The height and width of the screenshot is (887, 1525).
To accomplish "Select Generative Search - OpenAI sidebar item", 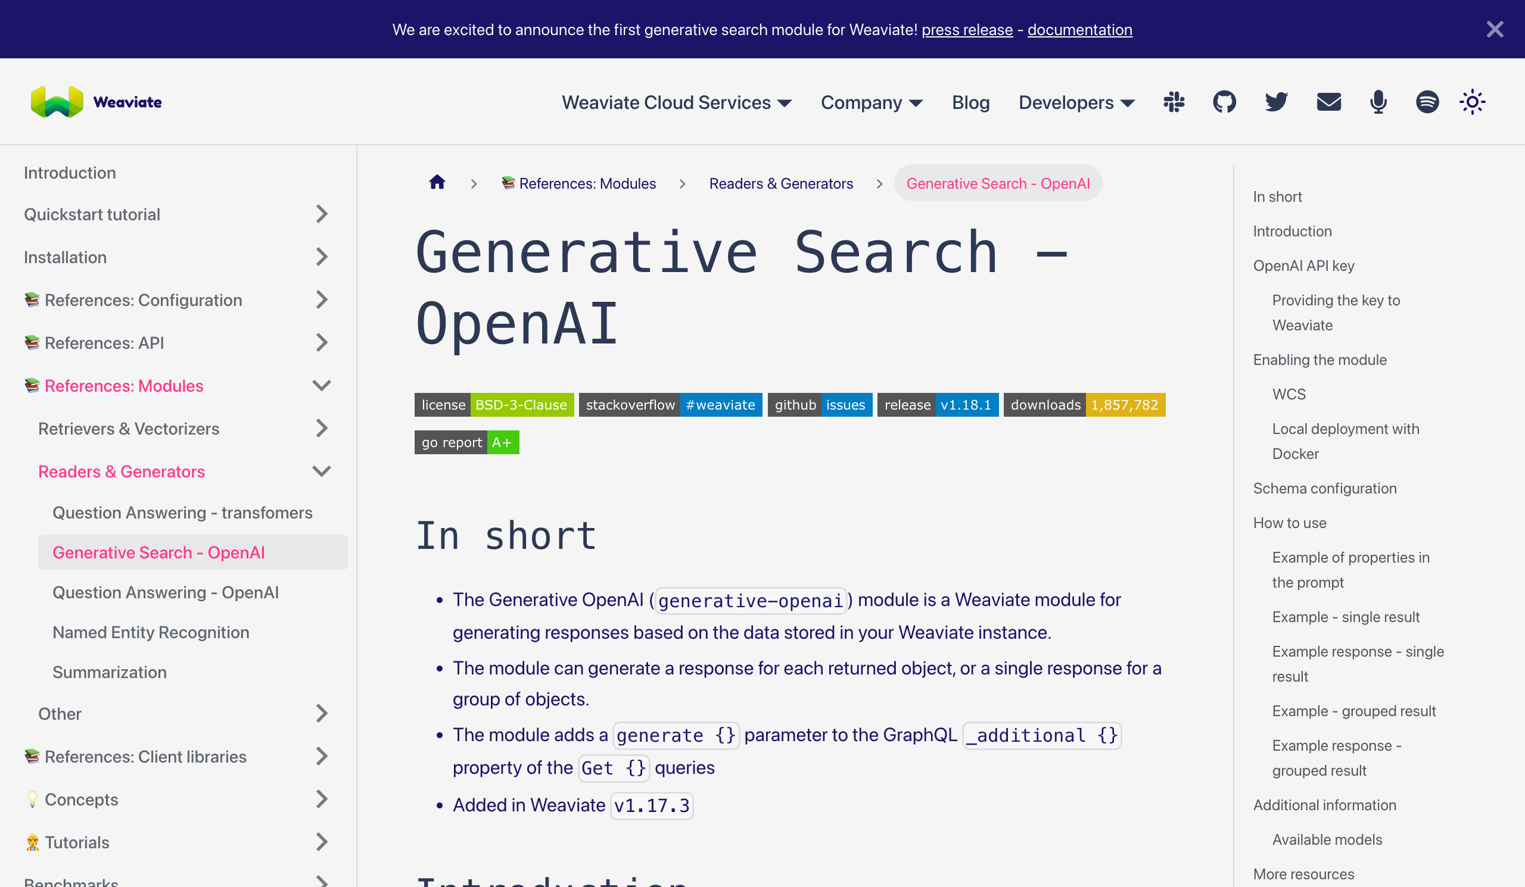I will click(x=192, y=552).
